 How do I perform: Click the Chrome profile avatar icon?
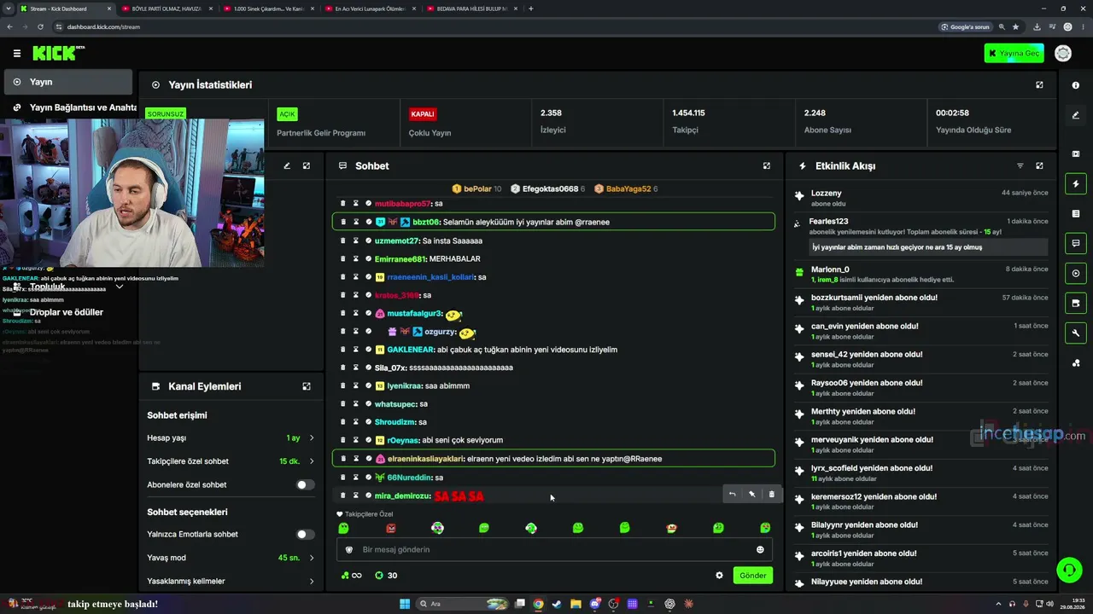click(1067, 26)
